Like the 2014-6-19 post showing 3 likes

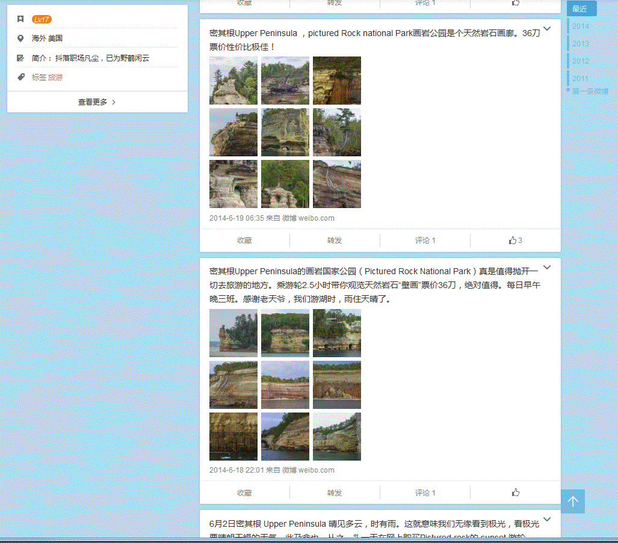515,241
